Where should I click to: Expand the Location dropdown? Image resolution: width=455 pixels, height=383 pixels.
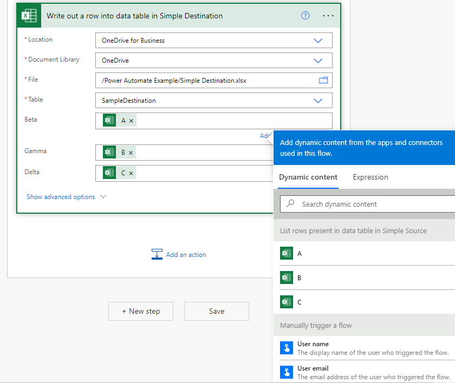point(318,41)
